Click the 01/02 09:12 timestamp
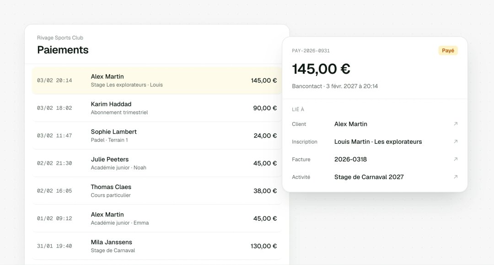 coord(54,218)
